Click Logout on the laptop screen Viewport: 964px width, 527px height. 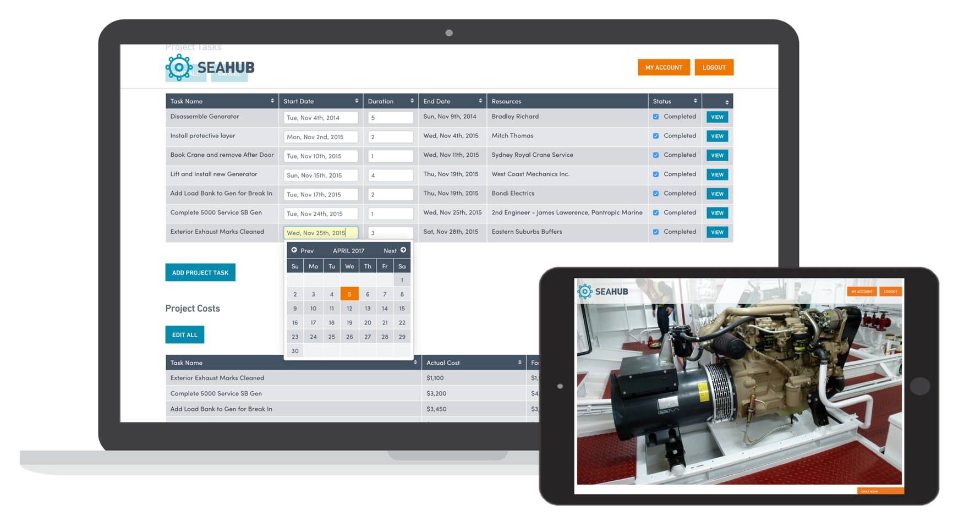714,67
